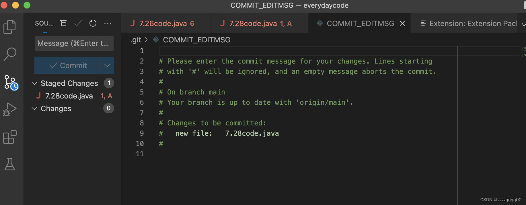Collapse the Staged Changes section
This screenshot has height=205, width=526.
point(34,83)
